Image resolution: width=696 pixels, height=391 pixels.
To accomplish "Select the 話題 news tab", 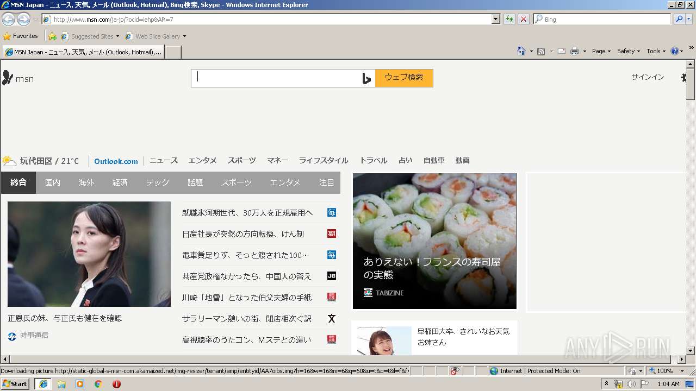I will [195, 182].
